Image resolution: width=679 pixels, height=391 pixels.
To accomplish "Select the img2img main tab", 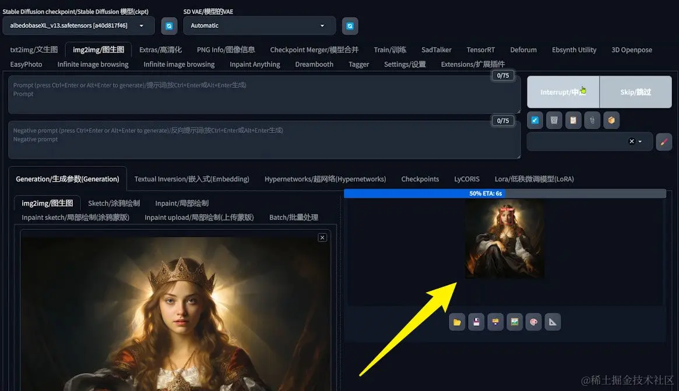I will (98, 49).
